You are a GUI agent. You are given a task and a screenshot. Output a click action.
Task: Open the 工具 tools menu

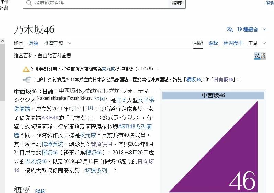(x=257, y=43)
